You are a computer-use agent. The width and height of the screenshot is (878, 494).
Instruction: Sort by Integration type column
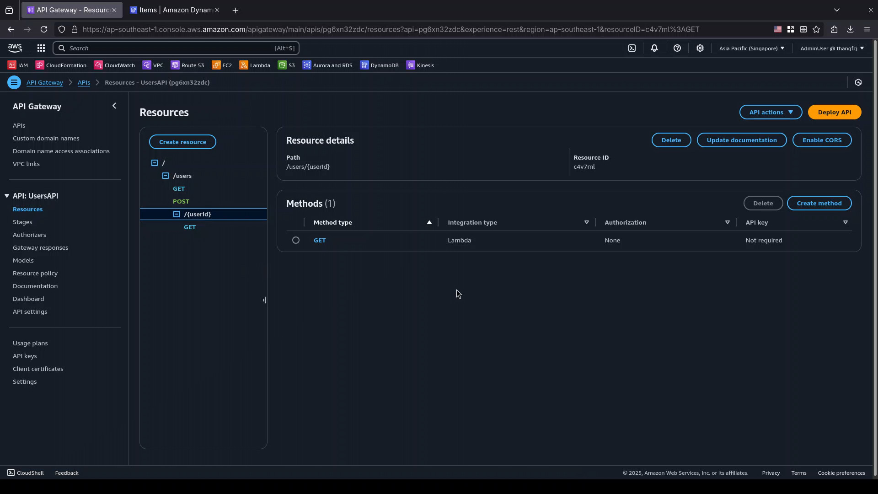pos(587,222)
